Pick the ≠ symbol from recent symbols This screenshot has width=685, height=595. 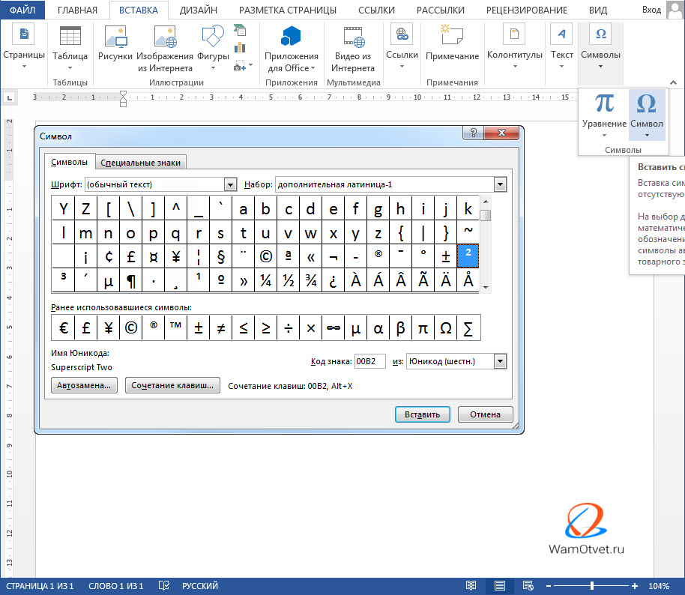pos(220,327)
